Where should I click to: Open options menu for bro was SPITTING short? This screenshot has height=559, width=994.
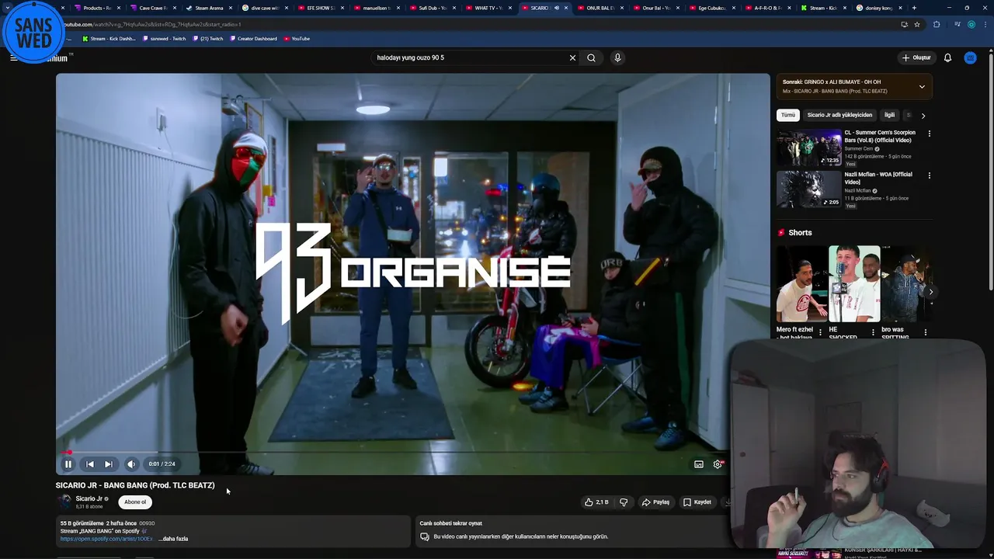tap(925, 332)
